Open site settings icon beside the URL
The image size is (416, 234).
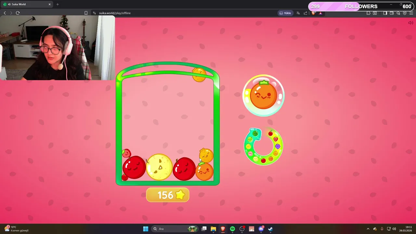point(94,13)
